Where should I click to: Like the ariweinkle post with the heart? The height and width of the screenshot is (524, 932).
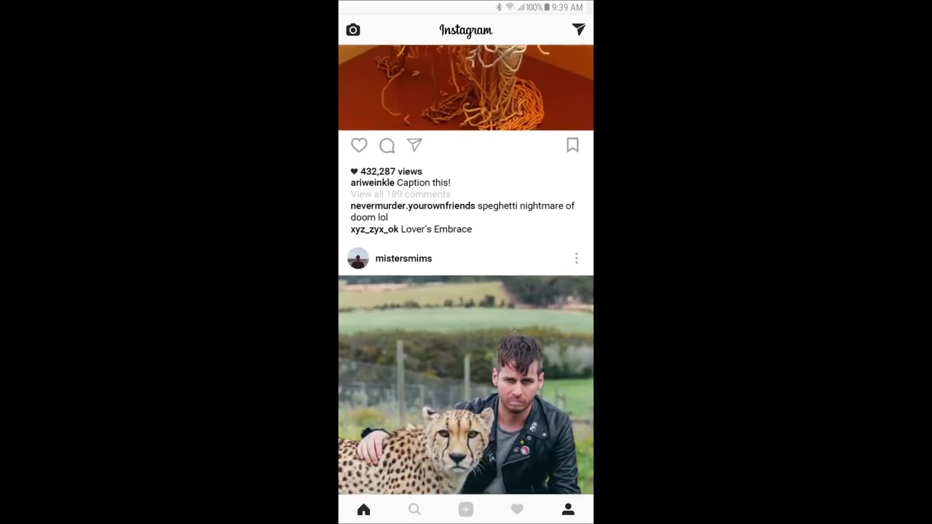359,146
